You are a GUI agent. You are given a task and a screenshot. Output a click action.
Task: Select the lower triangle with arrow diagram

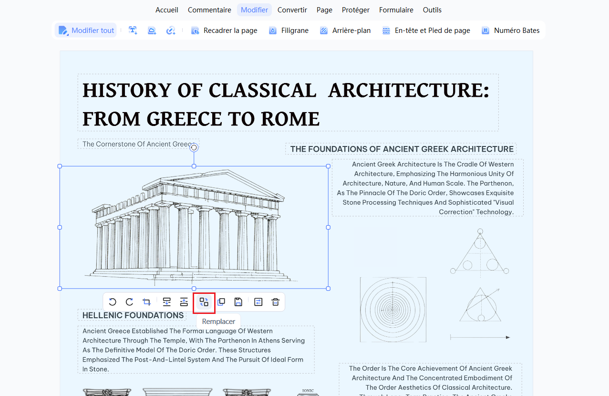click(480, 305)
